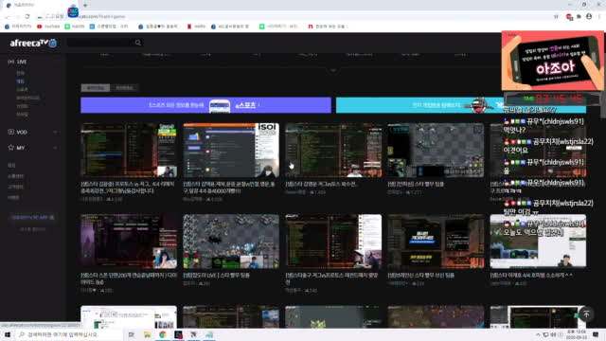Open the isol stream thumbnail

point(231,150)
